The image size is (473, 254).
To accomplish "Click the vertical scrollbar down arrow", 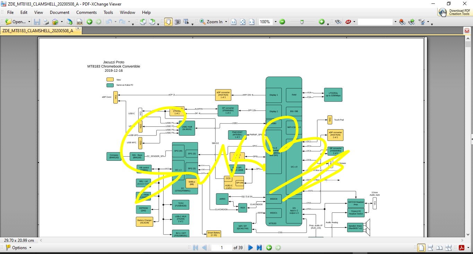I will pos(468,235).
